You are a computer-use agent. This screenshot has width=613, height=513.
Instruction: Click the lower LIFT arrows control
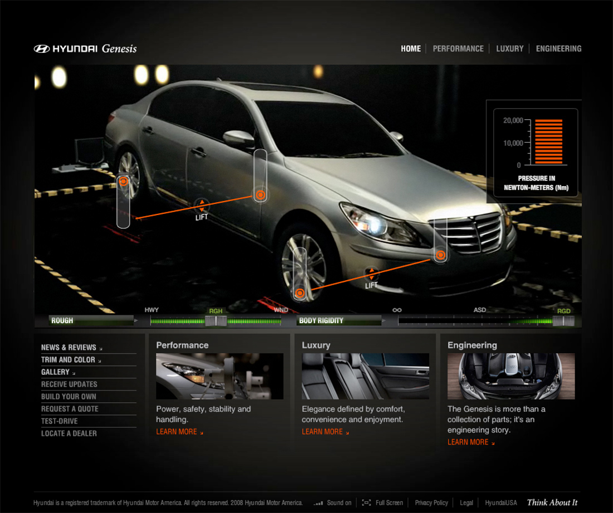click(371, 273)
